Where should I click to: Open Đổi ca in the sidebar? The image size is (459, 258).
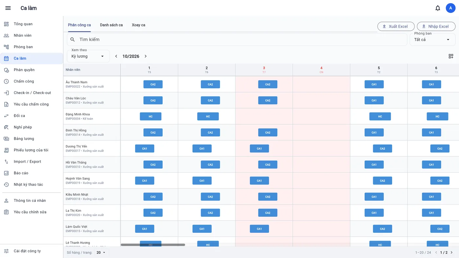(31, 116)
